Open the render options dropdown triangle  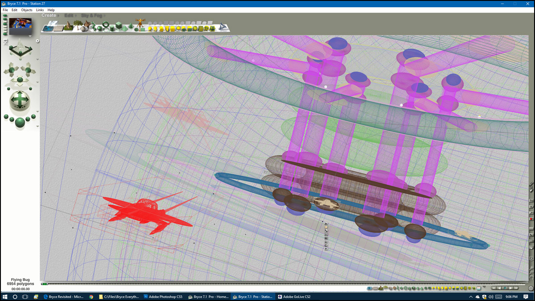[37, 127]
